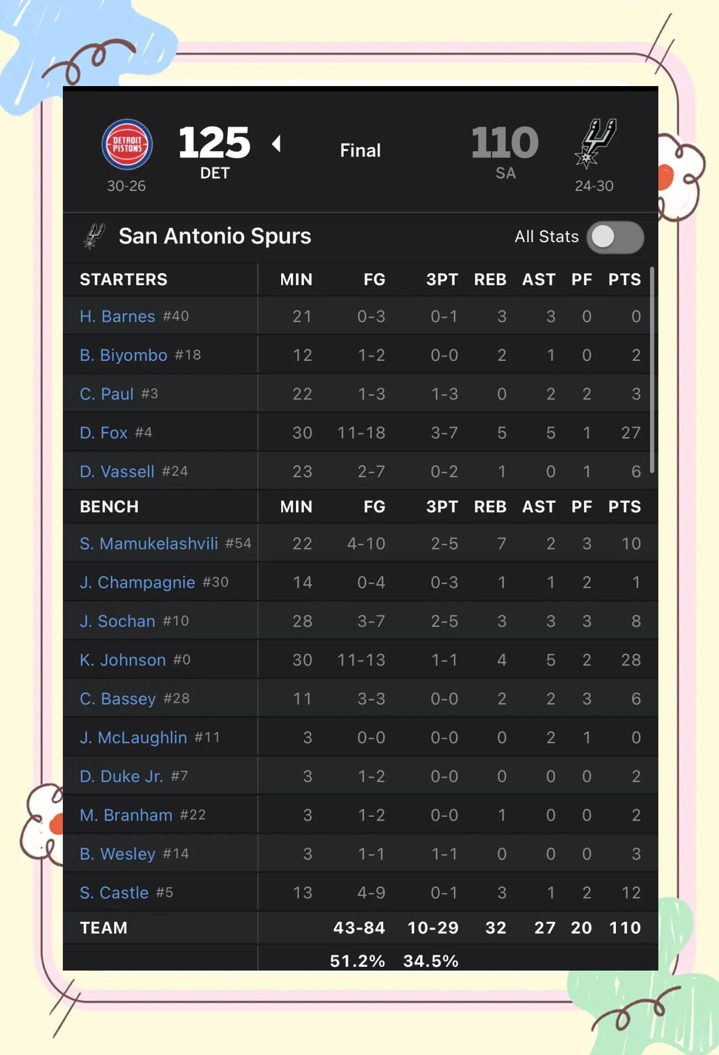Enable the All Stats toggle
719x1055 pixels.
(615, 237)
